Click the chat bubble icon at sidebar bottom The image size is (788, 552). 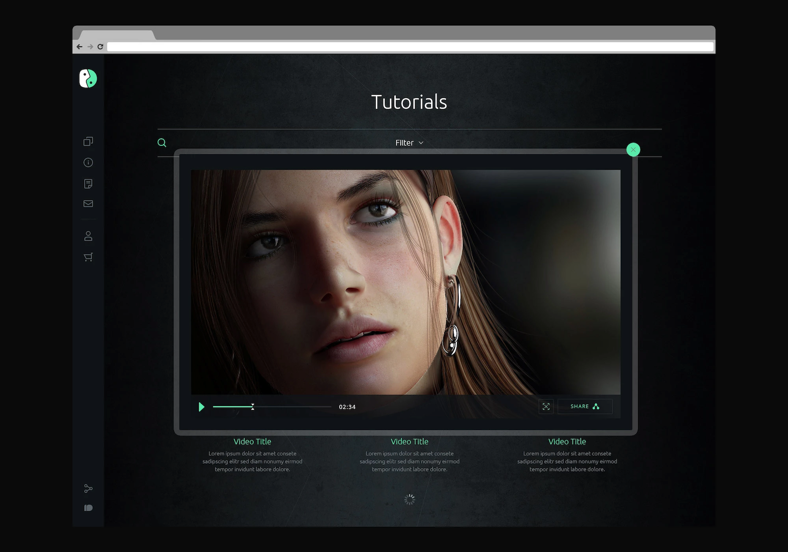tap(88, 508)
